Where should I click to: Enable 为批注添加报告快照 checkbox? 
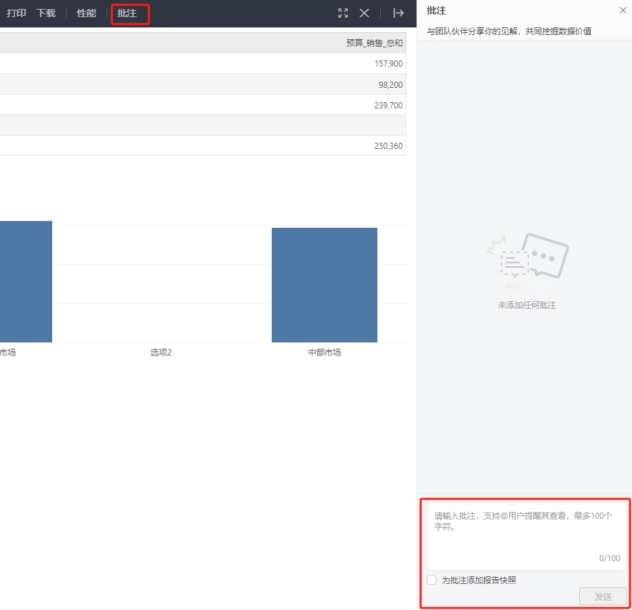point(432,580)
